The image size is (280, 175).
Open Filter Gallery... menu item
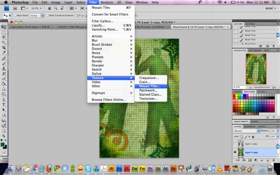(x=111, y=21)
